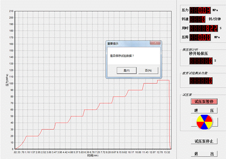Click the 重要提示 dialog title bar
This screenshot has height=159, width=226.
(x=128, y=43)
